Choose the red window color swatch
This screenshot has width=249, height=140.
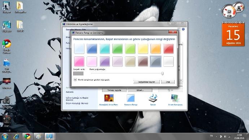click(168, 49)
